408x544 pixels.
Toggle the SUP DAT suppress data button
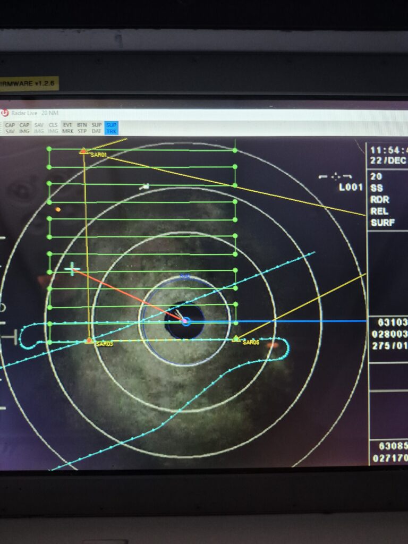pos(96,128)
